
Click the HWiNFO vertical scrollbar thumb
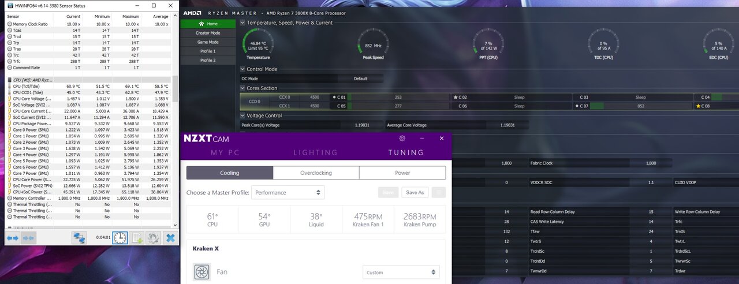click(175, 88)
